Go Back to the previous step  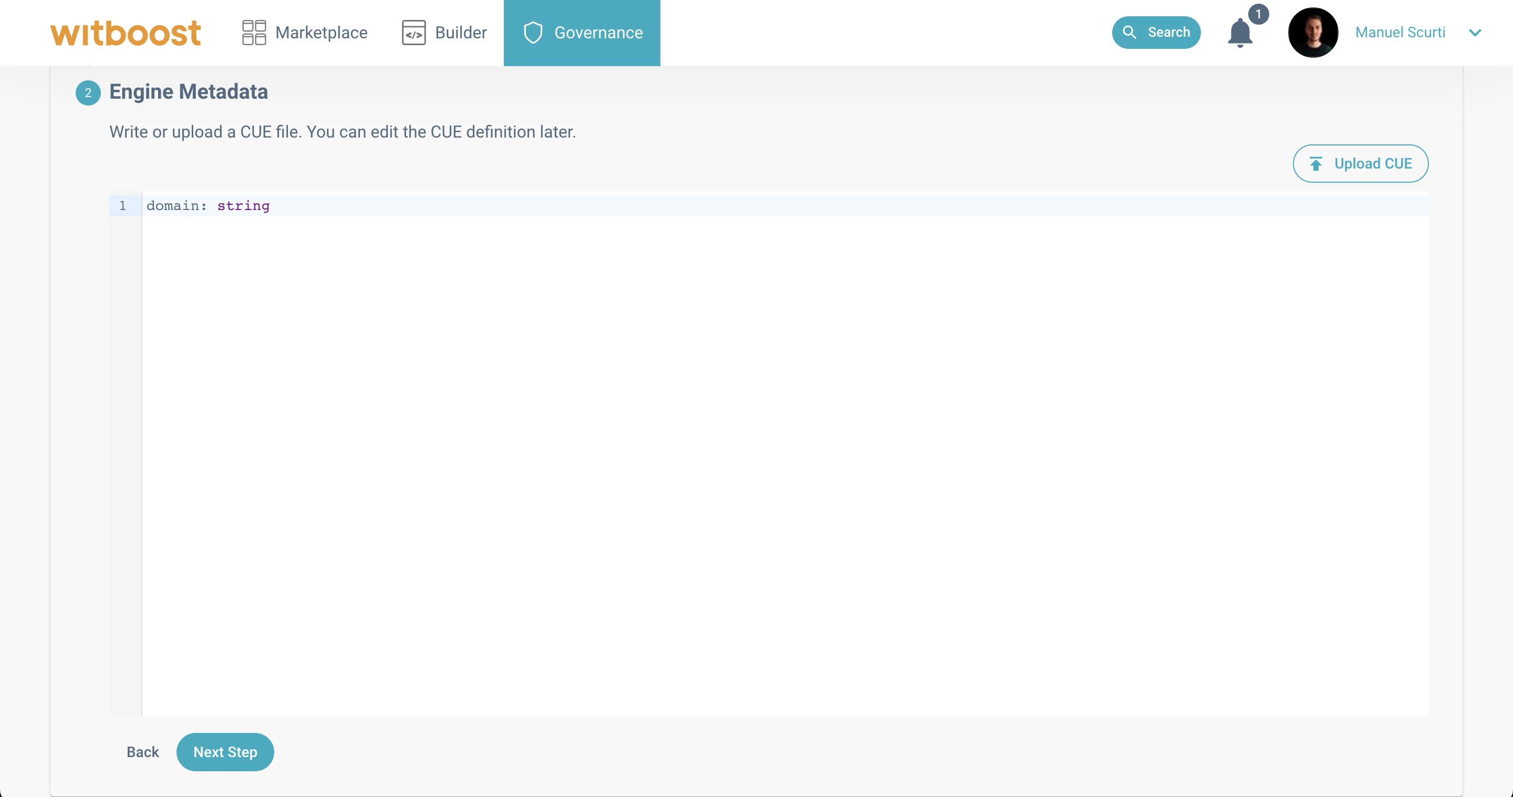click(143, 752)
